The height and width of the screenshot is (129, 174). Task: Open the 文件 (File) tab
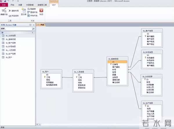tap(3, 5)
